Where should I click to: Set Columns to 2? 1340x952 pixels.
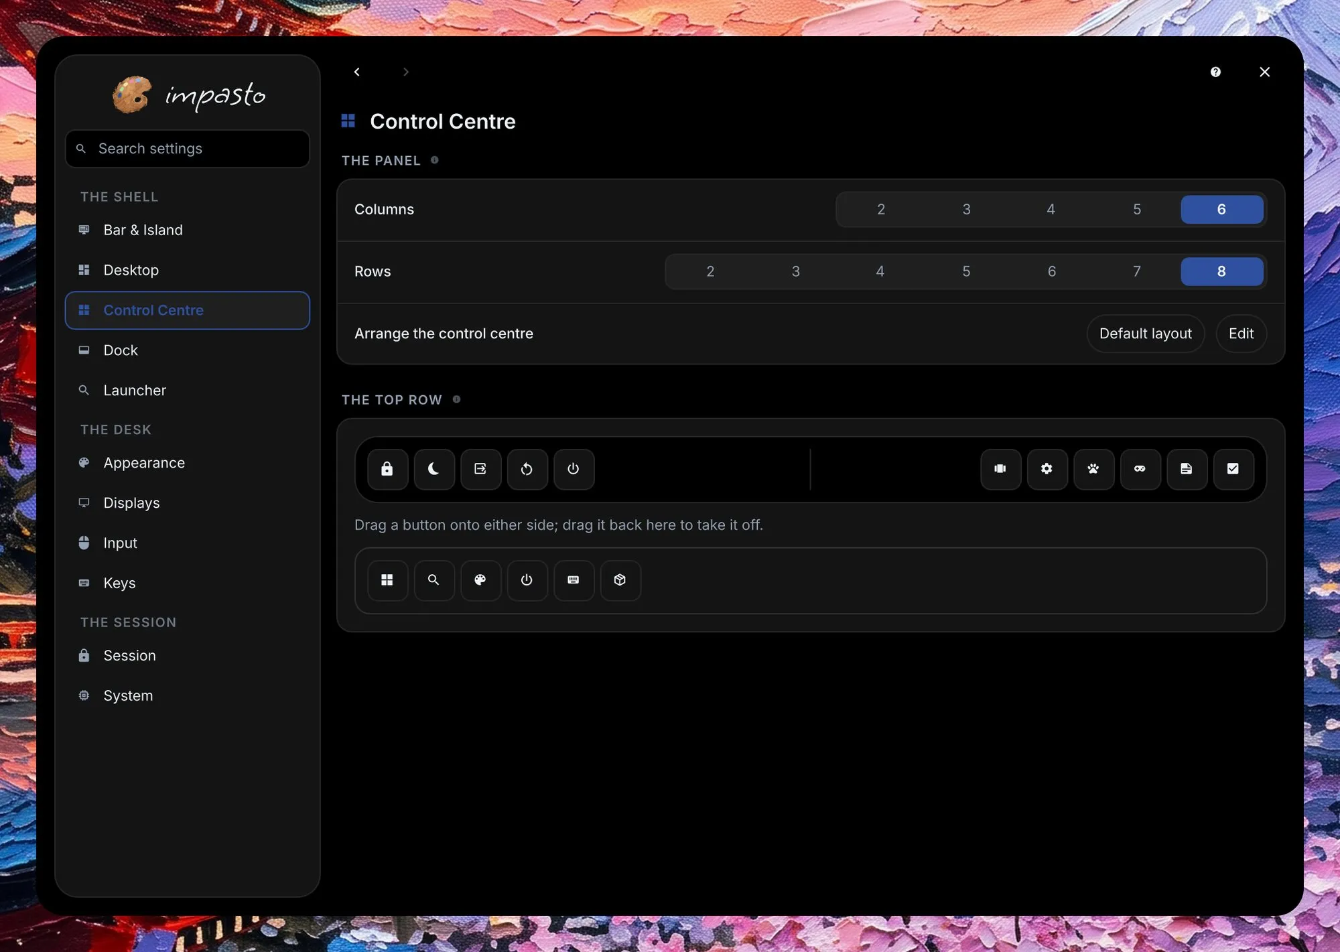click(x=881, y=209)
